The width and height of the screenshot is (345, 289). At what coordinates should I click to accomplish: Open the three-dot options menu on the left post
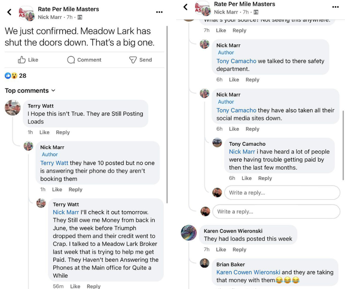(x=159, y=12)
